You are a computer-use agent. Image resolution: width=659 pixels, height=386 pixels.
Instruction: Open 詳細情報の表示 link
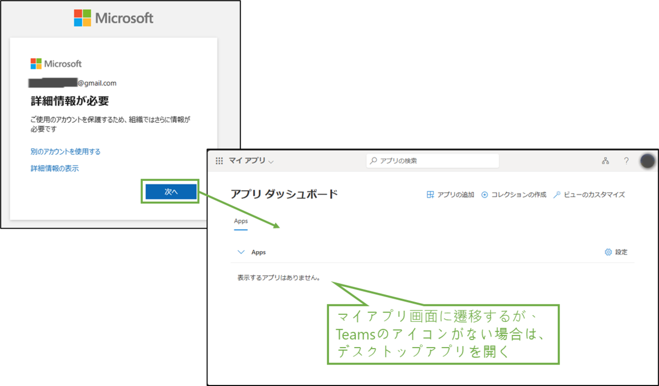(54, 168)
